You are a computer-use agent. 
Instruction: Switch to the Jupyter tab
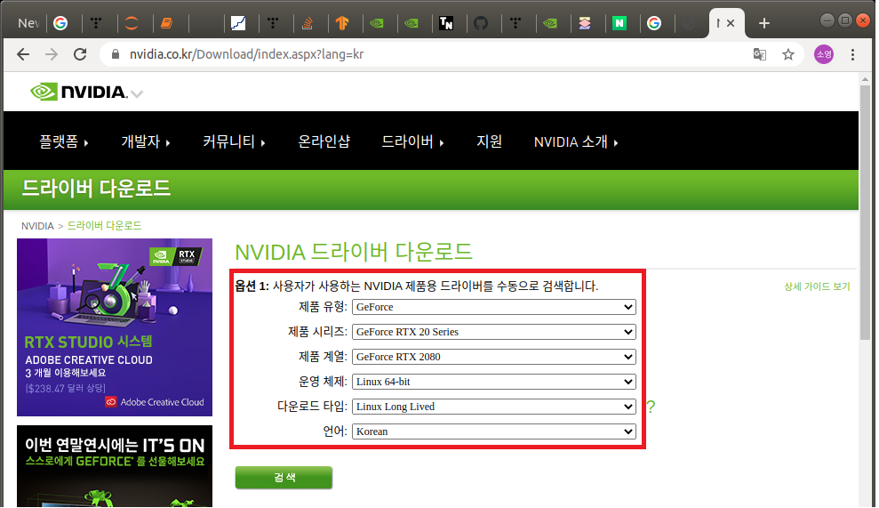pos(132,23)
